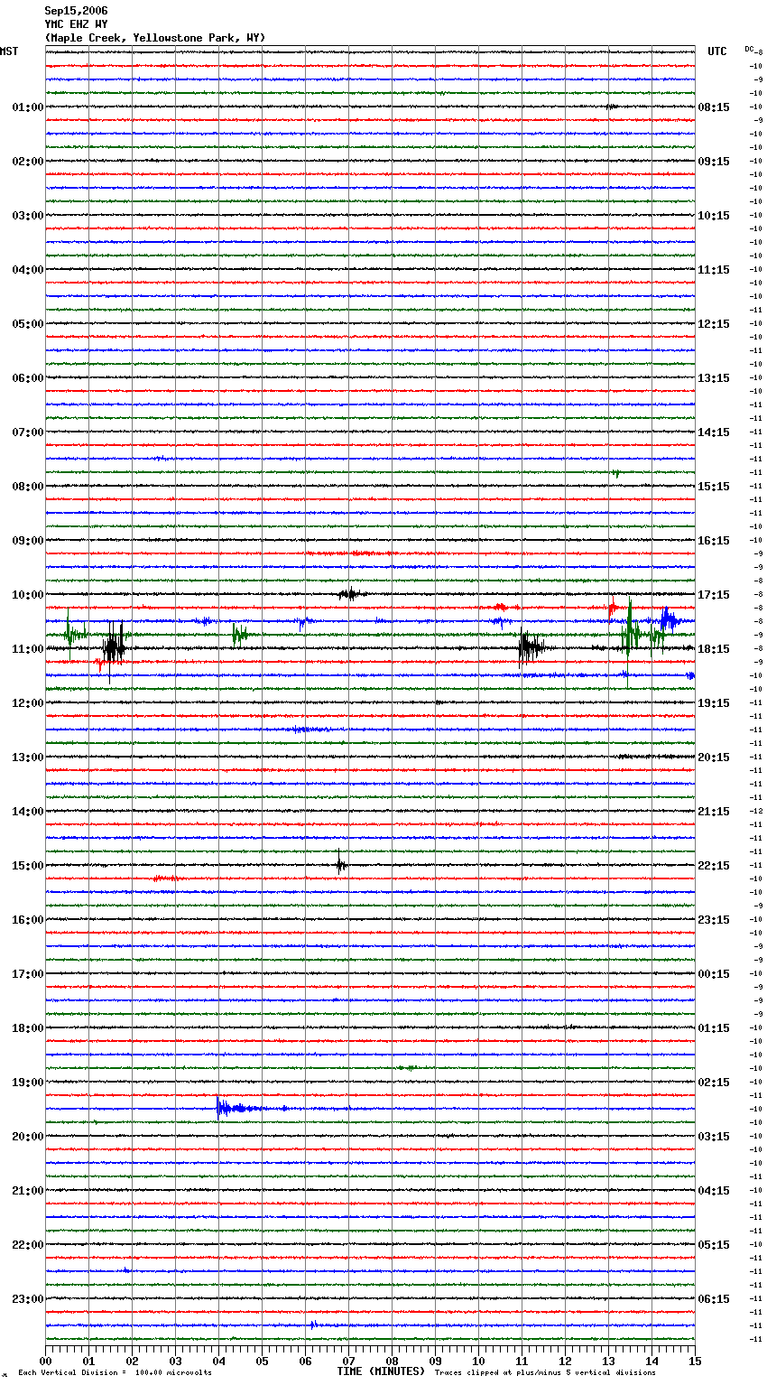
Task: Click the blue burst near minute 14 above the 11:00 trace
Action: coord(669,619)
